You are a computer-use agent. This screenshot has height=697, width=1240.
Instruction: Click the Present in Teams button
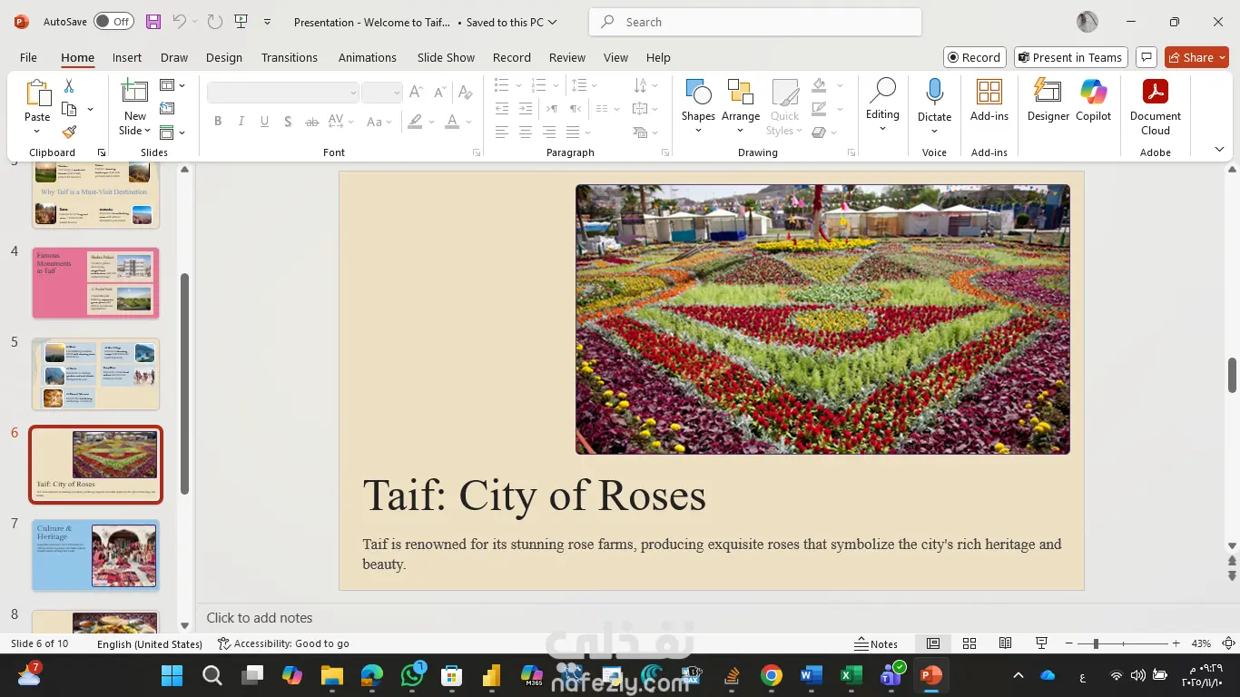tap(1070, 57)
